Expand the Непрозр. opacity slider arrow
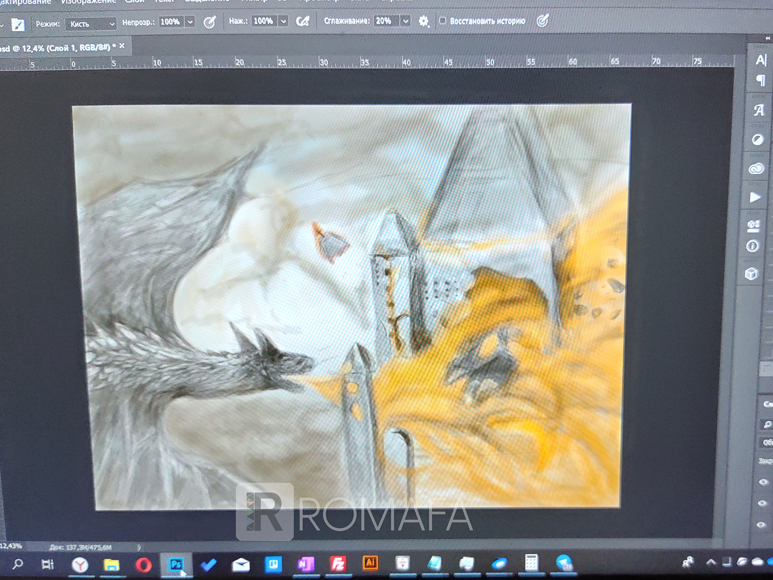The height and width of the screenshot is (580, 773). [190, 22]
